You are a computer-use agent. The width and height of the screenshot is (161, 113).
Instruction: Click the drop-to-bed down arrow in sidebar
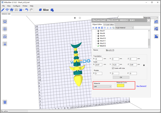(5, 44)
